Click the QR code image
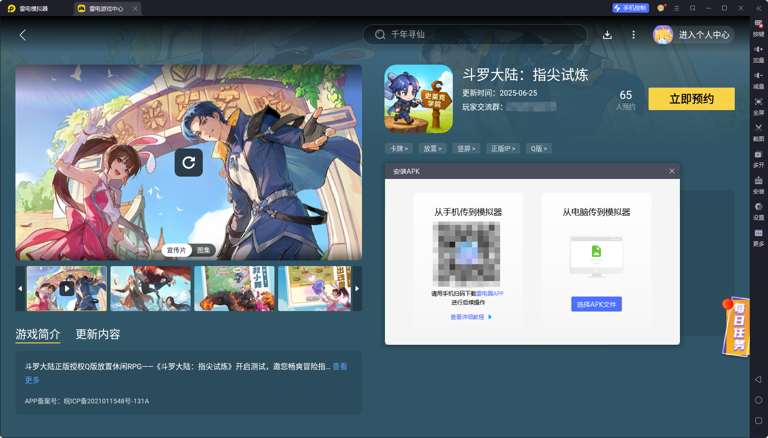768x438 pixels. (x=466, y=254)
